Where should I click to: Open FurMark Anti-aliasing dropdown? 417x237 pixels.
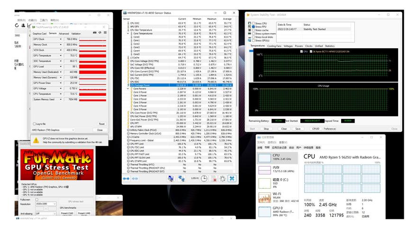(x=46, y=214)
